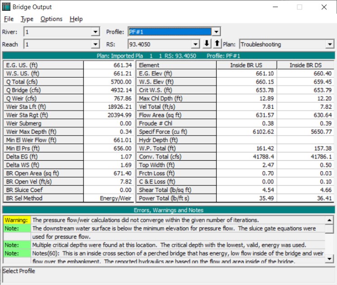Open the Help menu
The height and width of the screenshot is (285, 337).
tap(76, 19)
